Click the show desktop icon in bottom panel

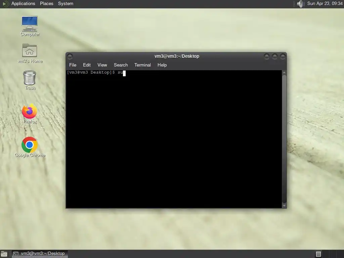[x=4, y=254]
